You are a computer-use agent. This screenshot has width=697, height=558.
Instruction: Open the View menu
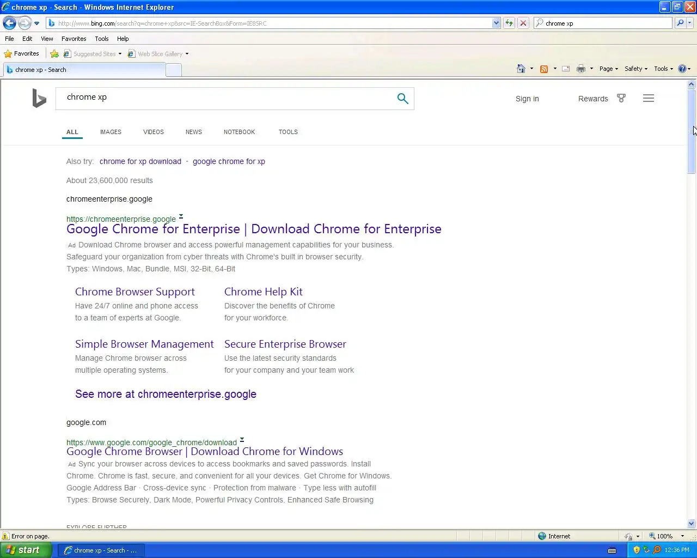[x=47, y=39]
